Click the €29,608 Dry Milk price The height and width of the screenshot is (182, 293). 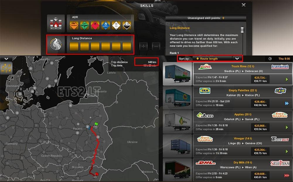[260, 174]
